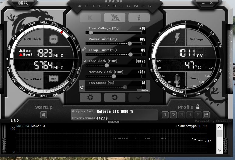Open the OC Scanner button
The width and height of the screenshot is (235, 160).
point(23,3)
